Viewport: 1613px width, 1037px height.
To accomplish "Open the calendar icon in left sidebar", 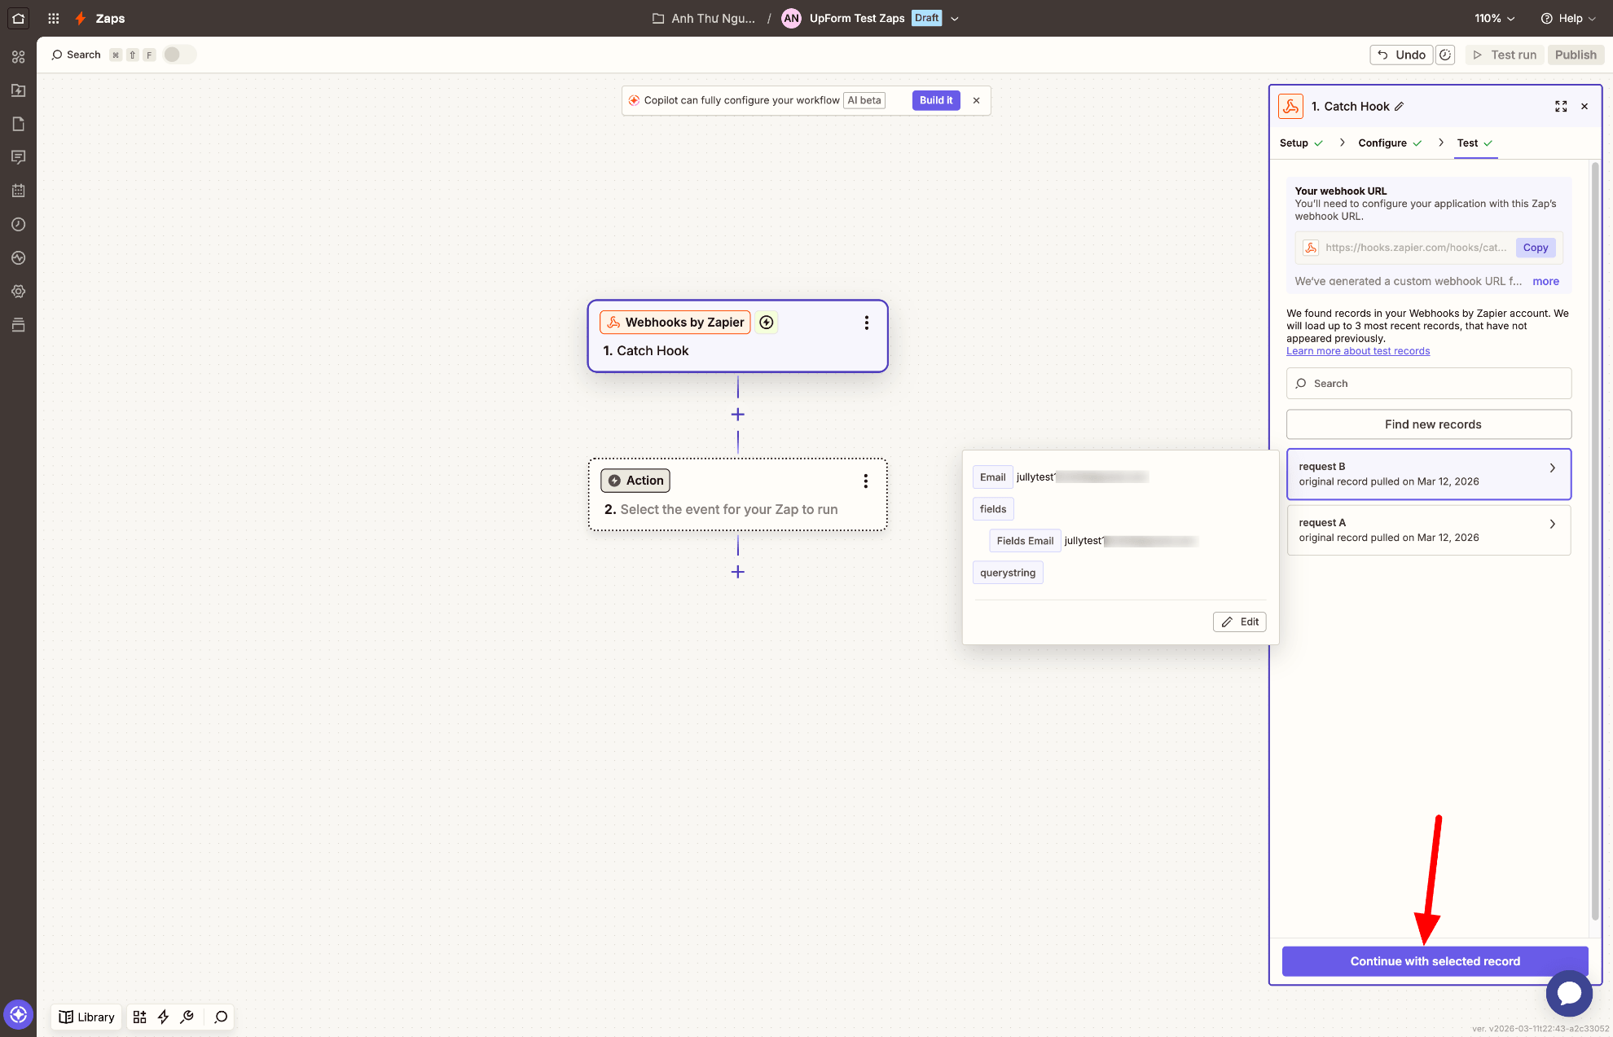I will [x=18, y=191].
